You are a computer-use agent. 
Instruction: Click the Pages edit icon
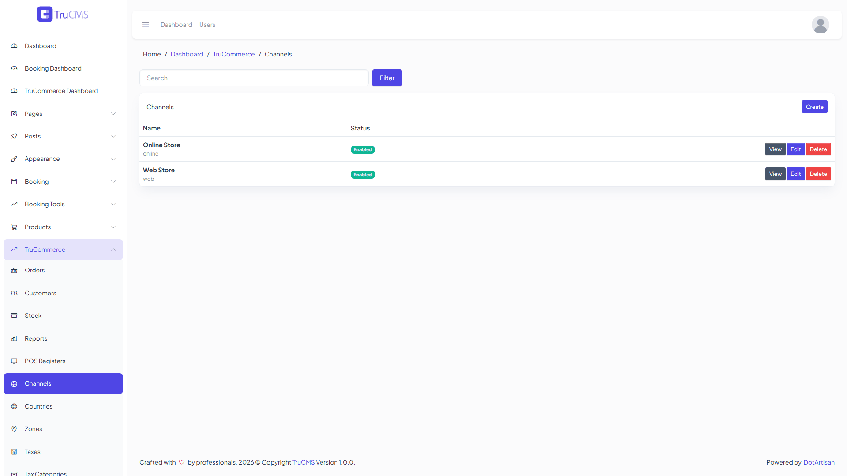[14, 114]
